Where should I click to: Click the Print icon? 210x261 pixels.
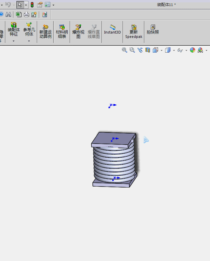tap(26, 15)
